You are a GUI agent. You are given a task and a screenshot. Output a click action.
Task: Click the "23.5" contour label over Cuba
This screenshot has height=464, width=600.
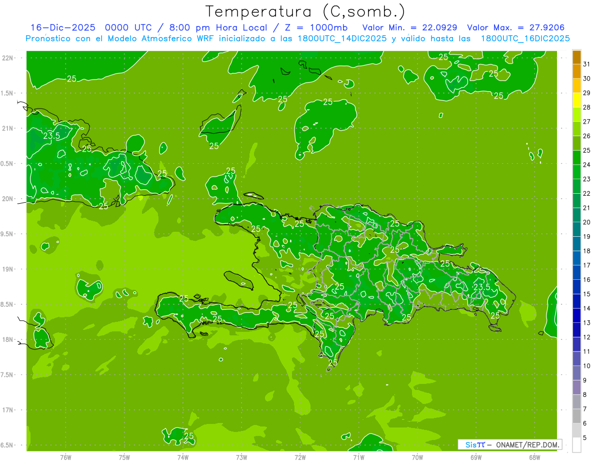pos(51,135)
